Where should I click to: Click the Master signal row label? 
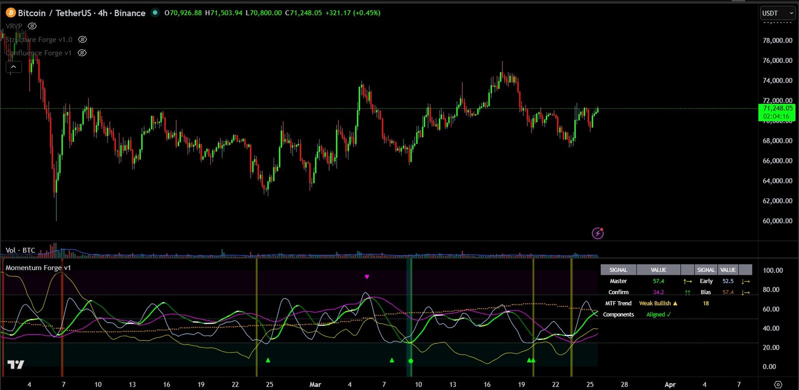pyautogui.click(x=618, y=281)
